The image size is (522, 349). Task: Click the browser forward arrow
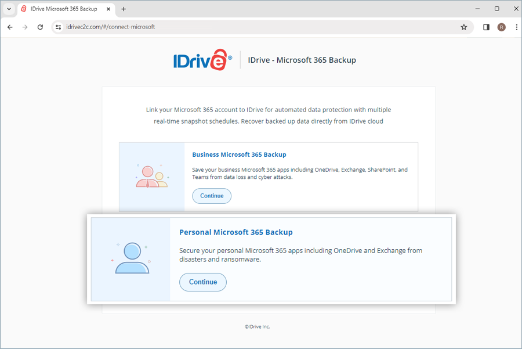click(25, 27)
